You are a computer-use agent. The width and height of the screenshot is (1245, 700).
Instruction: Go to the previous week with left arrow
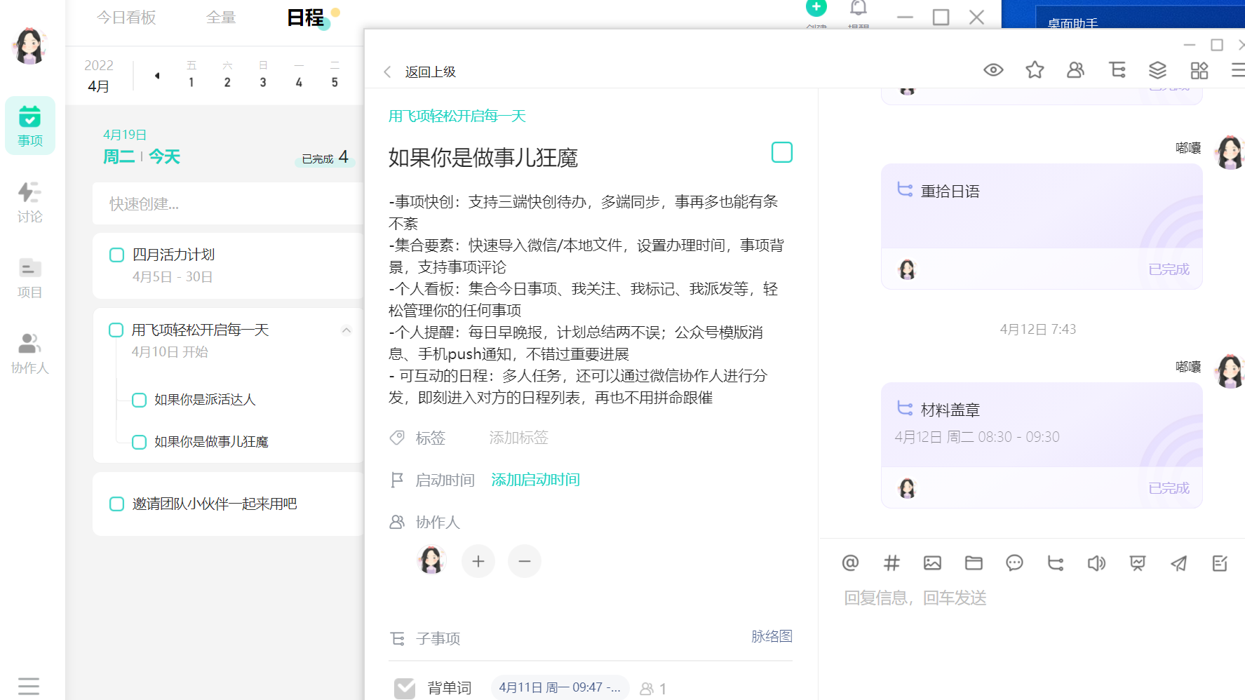pyautogui.click(x=157, y=76)
